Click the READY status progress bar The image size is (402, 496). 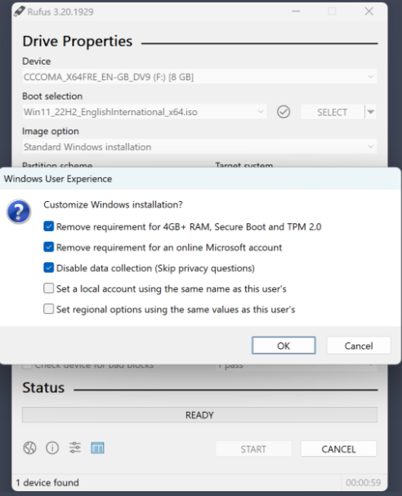(199, 415)
